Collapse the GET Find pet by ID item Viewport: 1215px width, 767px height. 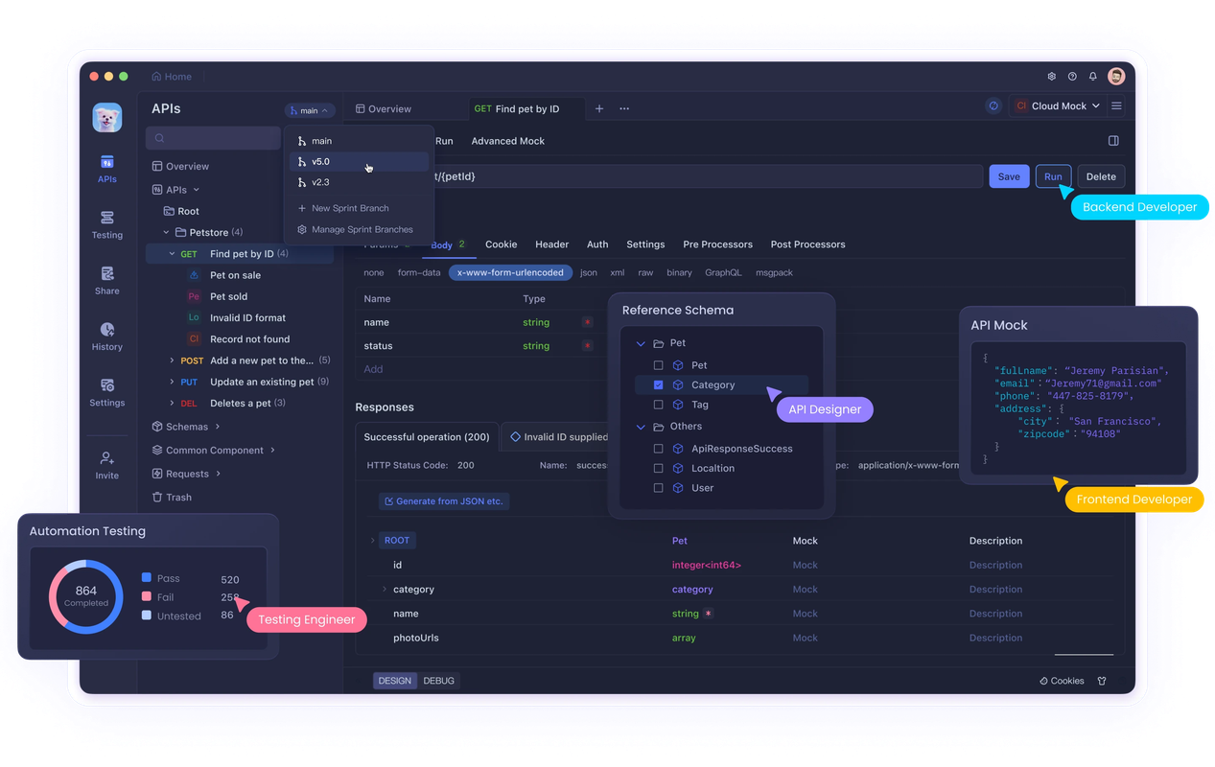coord(172,254)
